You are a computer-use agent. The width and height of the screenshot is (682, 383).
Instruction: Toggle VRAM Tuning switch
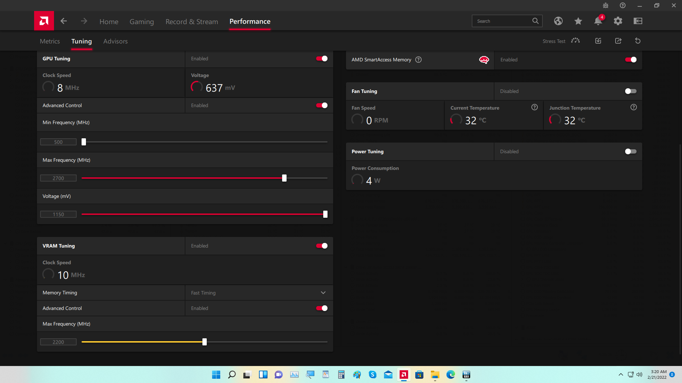tap(322, 246)
